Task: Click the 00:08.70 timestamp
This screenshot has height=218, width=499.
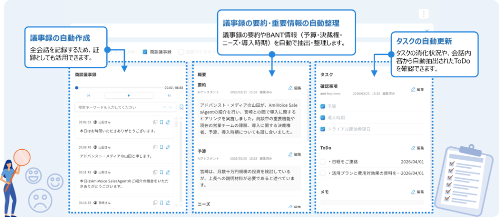Action: click(85, 147)
